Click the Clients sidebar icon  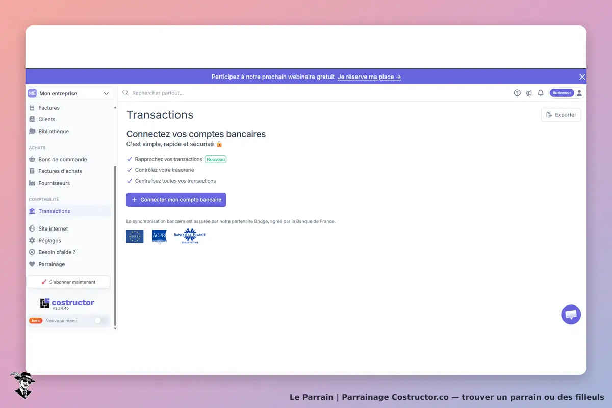click(32, 119)
